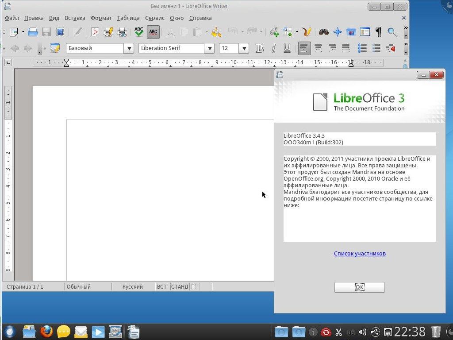453x340 pixels.
Task: Open the Файл menu
Action: [12, 18]
